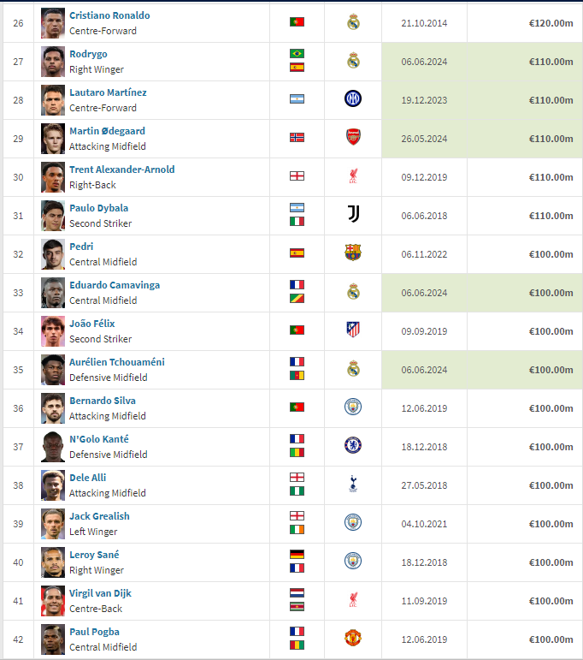The image size is (583, 660).
Task: Click the €120.00m value for Ronaldo
Action: click(551, 23)
